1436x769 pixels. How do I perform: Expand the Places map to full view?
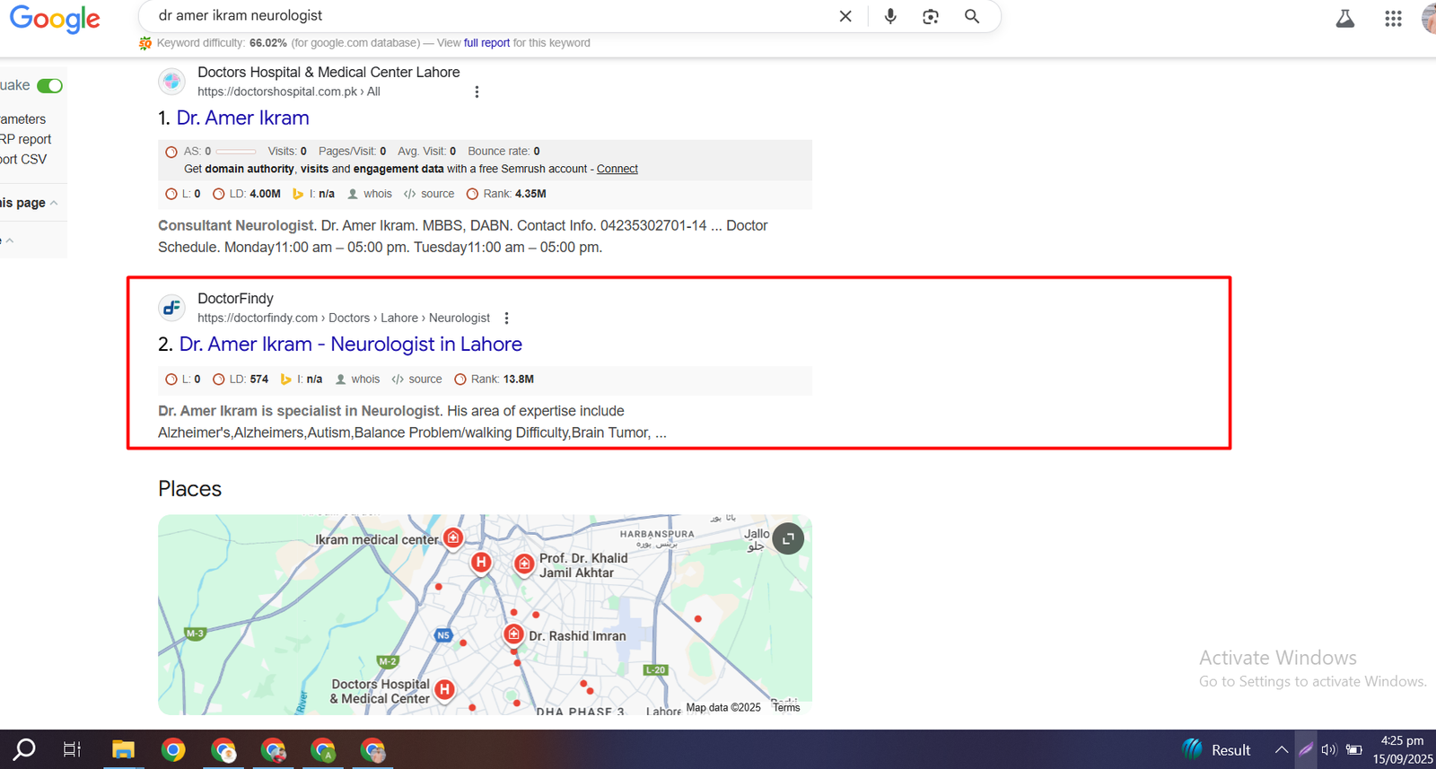788,538
